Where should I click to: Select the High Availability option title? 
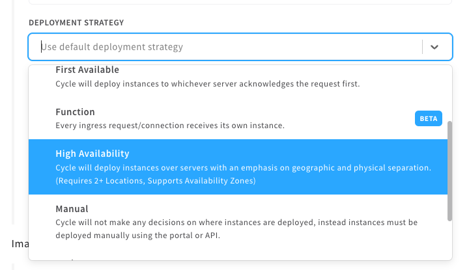point(92,154)
